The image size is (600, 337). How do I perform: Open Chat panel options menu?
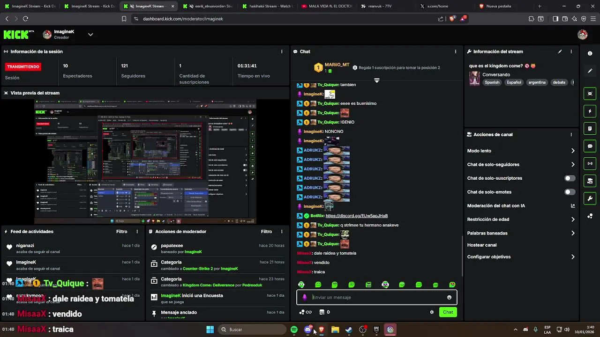coord(456,51)
